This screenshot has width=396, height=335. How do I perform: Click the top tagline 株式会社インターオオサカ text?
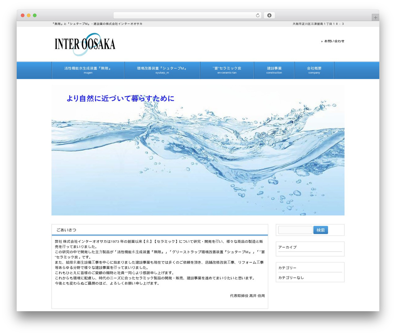(x=97, y=24)
